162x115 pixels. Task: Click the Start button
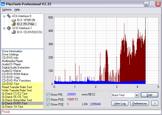tap(149, 95)
